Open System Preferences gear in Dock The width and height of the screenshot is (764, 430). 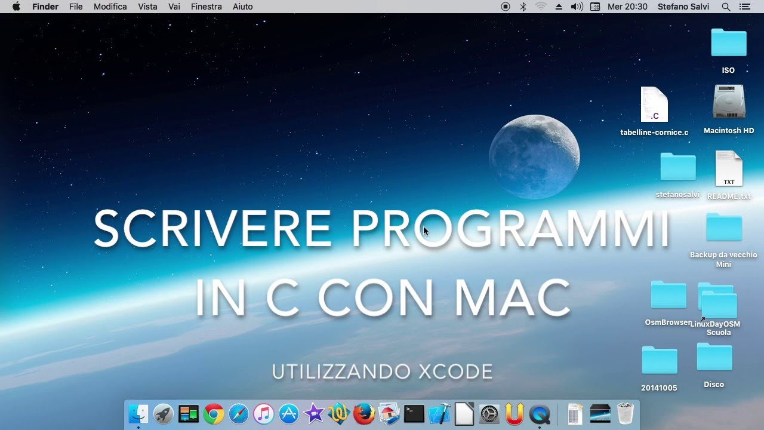point(489,413)
